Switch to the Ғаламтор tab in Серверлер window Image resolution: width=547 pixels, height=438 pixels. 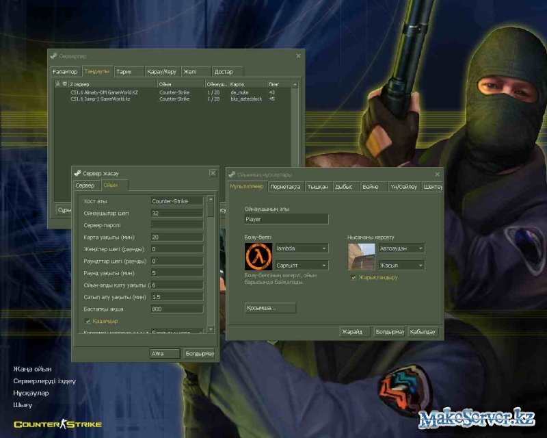pos(65,72)
